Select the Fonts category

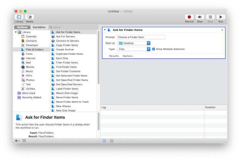[x=29, y=54]
